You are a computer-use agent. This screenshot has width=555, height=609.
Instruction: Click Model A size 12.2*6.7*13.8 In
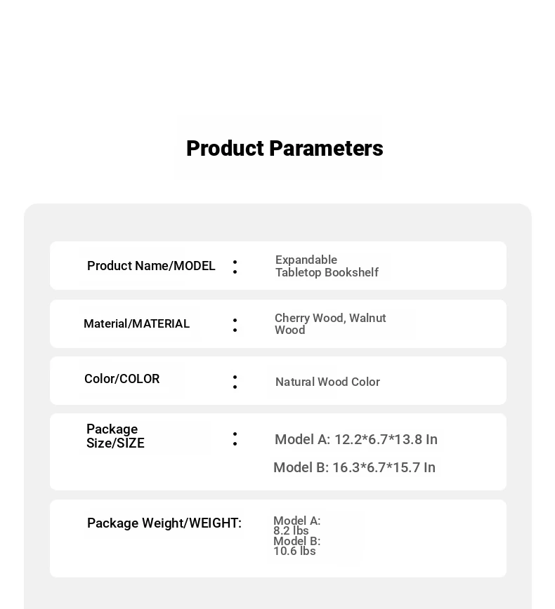pos(356,439)
